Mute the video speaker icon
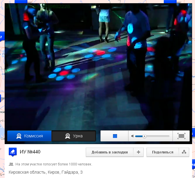The width and height of the screenshot is (195, 178). [x=132, y=136]
